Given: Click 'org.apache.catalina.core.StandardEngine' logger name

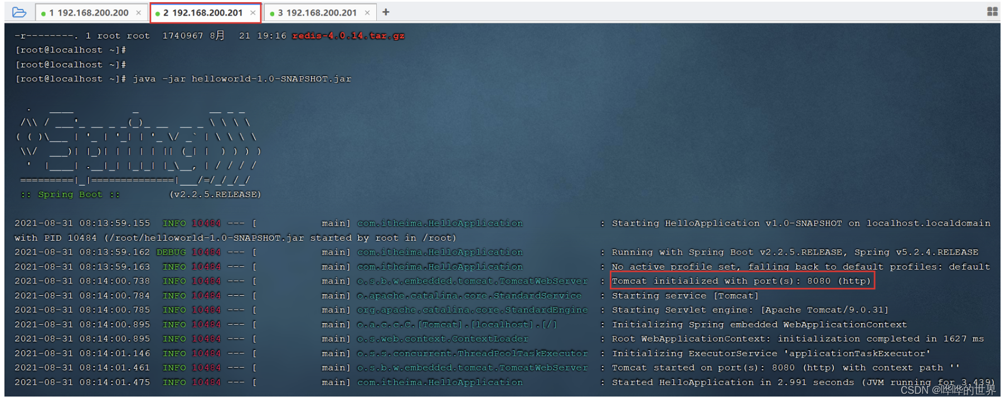Looking at the screenshot, I should 472,310.
